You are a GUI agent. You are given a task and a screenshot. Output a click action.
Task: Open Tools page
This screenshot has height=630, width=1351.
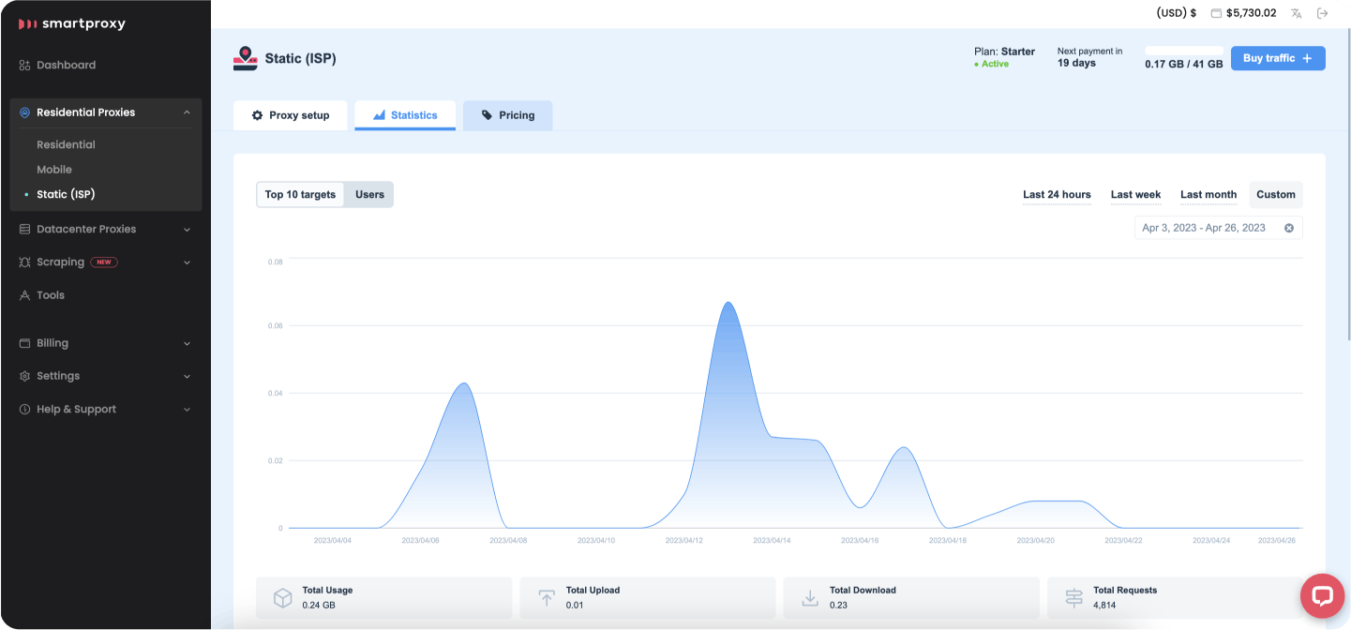tap(51, 295)
